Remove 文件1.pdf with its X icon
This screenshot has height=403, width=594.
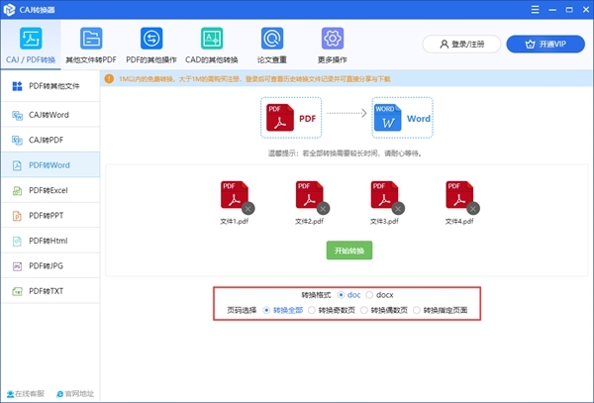click(x=247, y=208)
